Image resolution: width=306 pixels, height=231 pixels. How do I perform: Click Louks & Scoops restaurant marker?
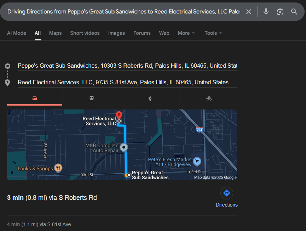(x=58, y=168)
